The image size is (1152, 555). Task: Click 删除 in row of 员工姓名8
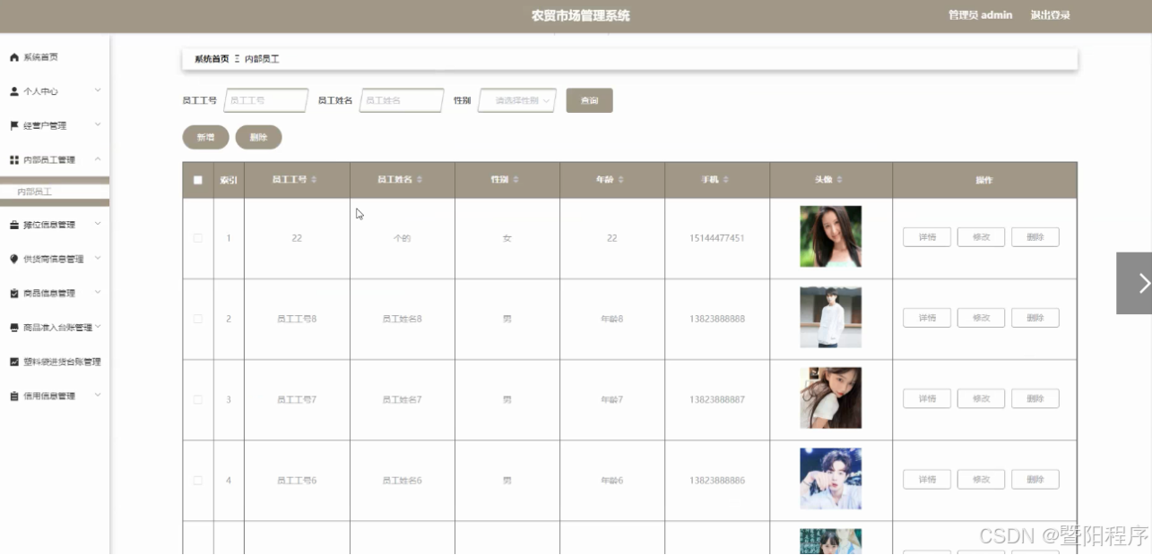pyautogui.click(x=1035, y=318)
